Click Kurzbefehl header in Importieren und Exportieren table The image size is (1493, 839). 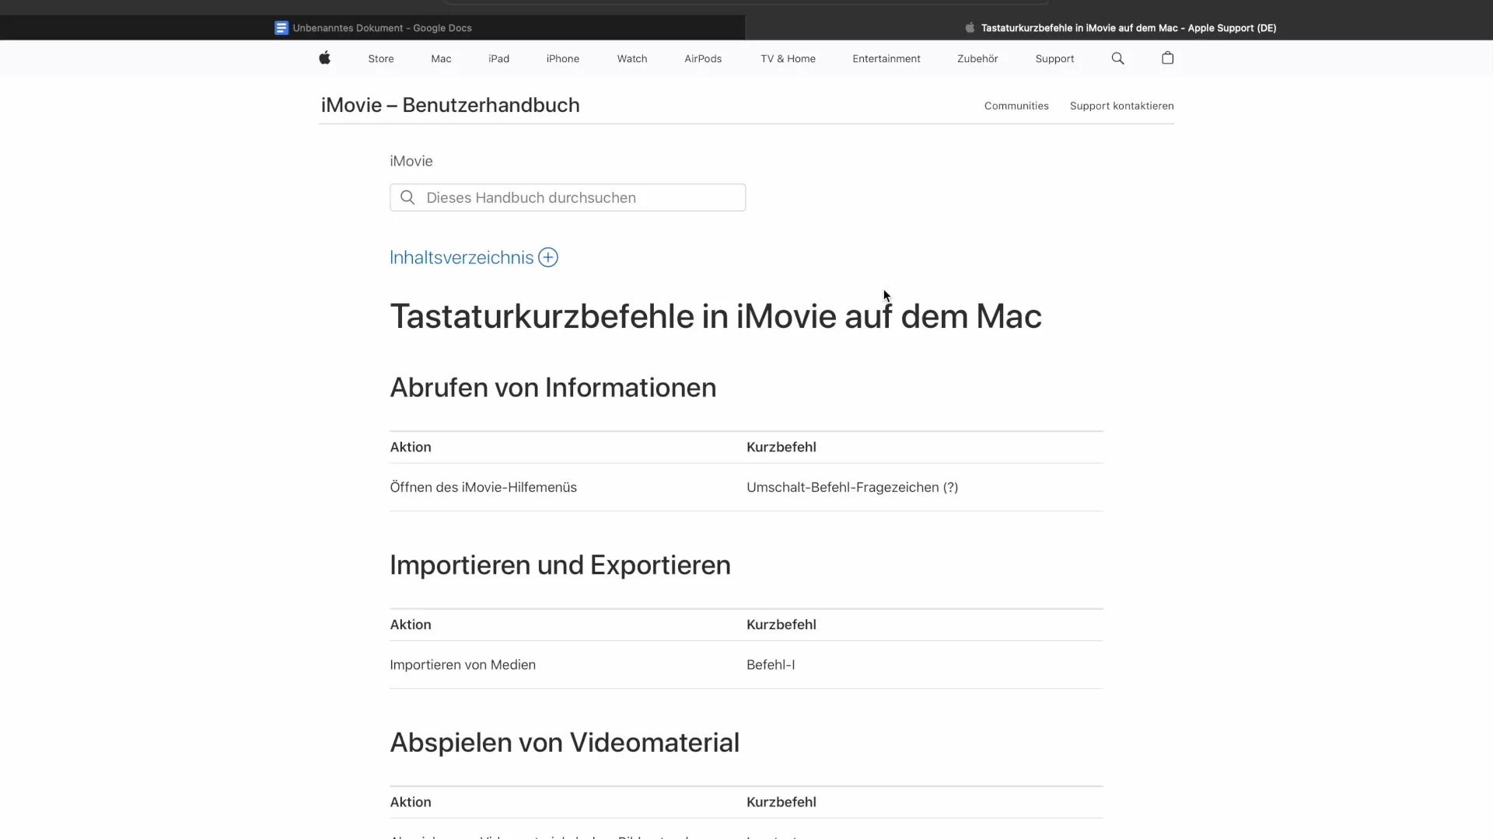pos(781,625)
